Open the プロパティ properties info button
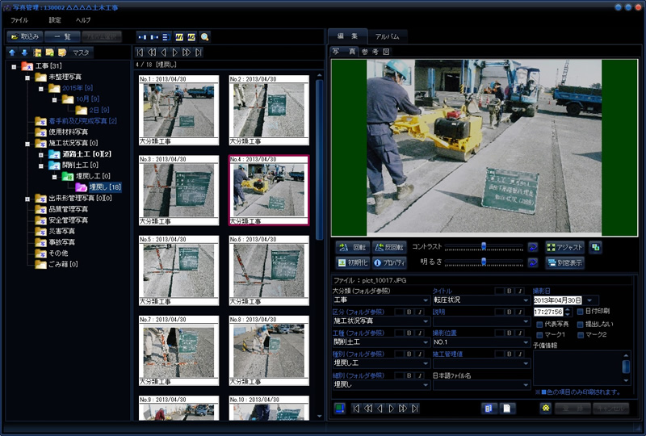The image size is (646, 436). point(388,262)
